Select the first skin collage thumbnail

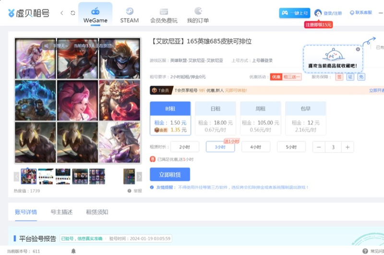pyautogui.click(x=29, y=176)
